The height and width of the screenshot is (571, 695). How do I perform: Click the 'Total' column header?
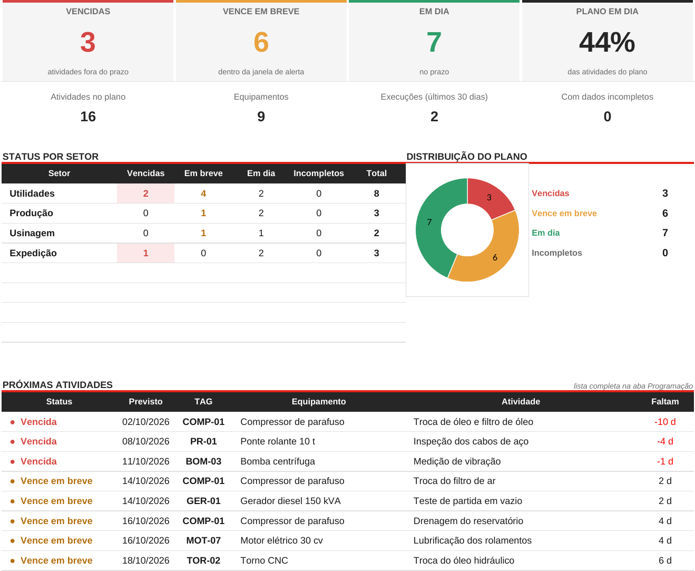tap(377, 173)
